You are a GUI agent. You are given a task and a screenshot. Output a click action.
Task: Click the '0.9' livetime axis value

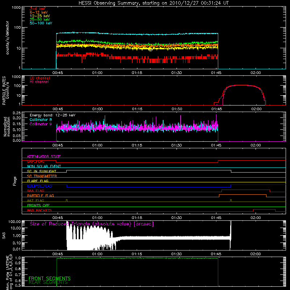coord(18,262)
